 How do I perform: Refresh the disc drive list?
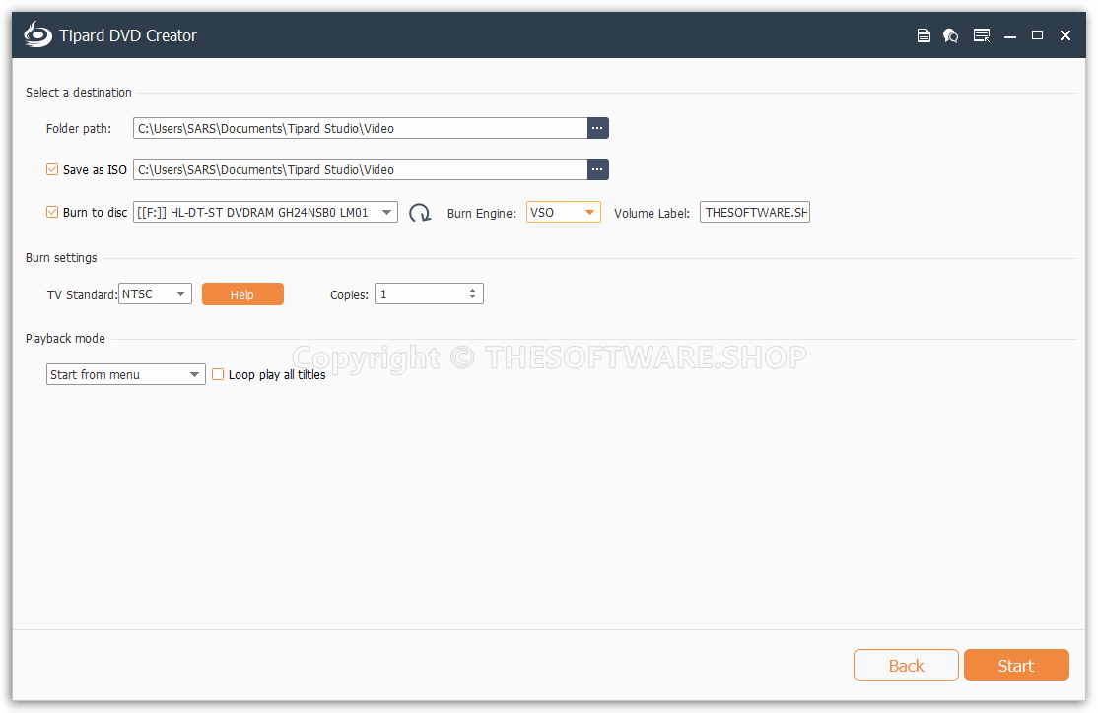(420, 213)
